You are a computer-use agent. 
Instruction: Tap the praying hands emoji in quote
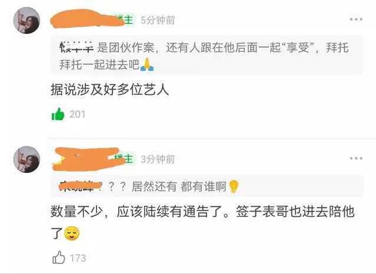tap(147, 64)
